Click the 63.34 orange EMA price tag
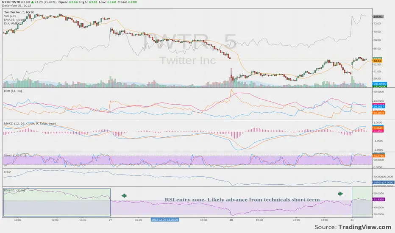 [377, 61]
